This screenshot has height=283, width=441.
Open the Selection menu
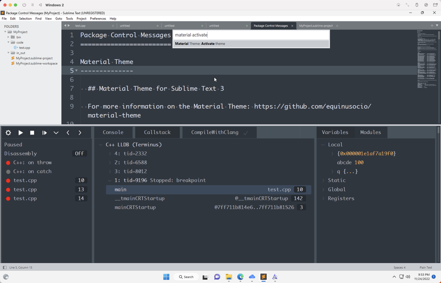(x=25, y=19)
